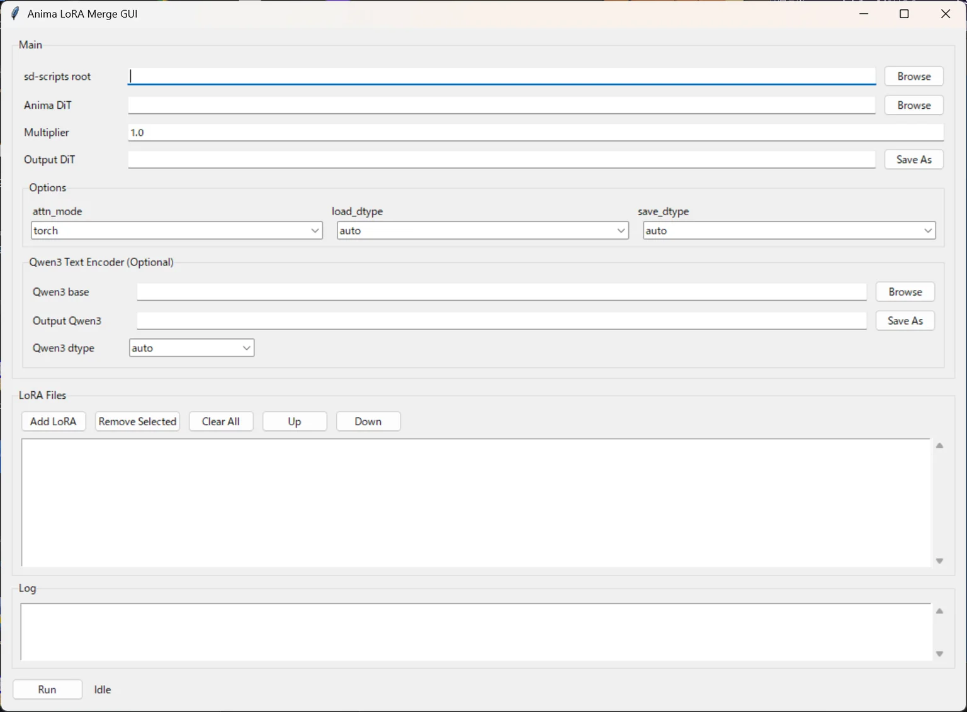Screen dimensions: 967x712
Task: Expand the save_dtype combo box
Action: (x=789, y=230)
